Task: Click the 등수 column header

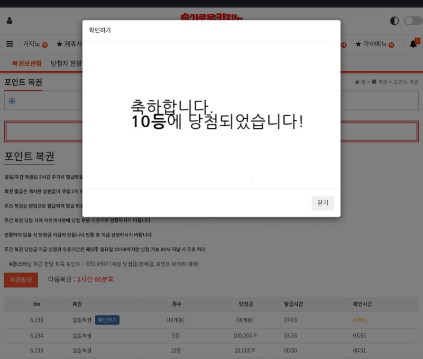Action: (177, 304)
